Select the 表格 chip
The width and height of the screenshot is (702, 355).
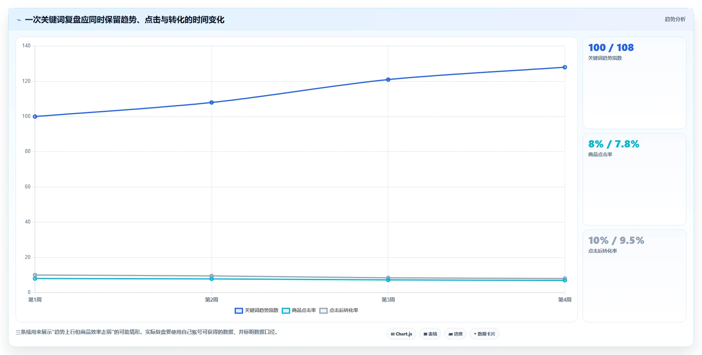(x=430, y=334)
